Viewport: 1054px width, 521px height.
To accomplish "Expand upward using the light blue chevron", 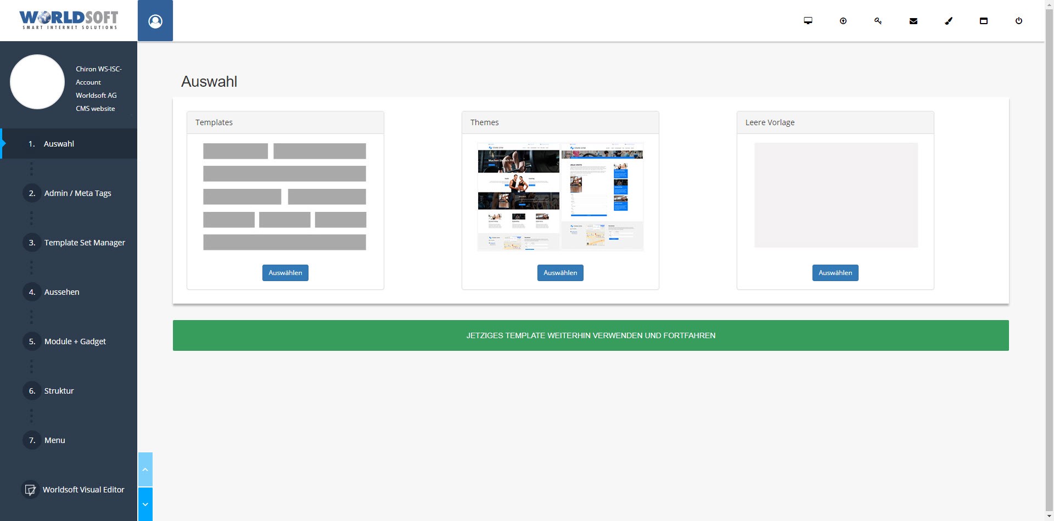I will (145, 469).
